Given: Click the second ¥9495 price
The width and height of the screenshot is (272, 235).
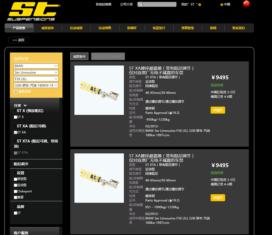Looking at the screenshot, I should click(x=220, y=165).
